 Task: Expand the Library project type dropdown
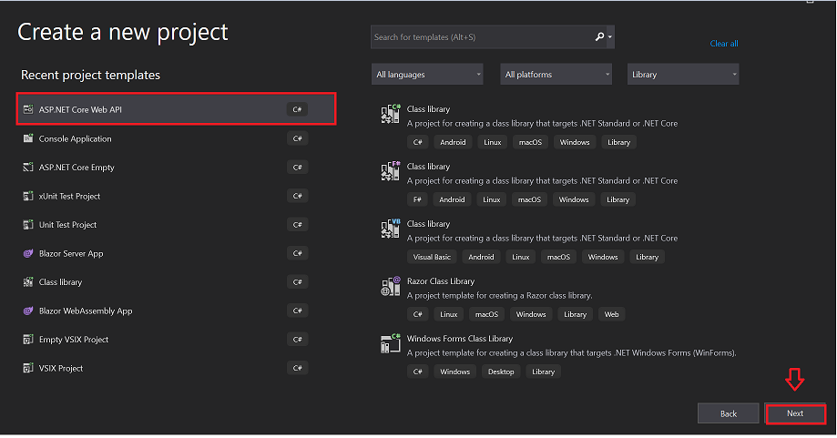(x=683, y=75)
